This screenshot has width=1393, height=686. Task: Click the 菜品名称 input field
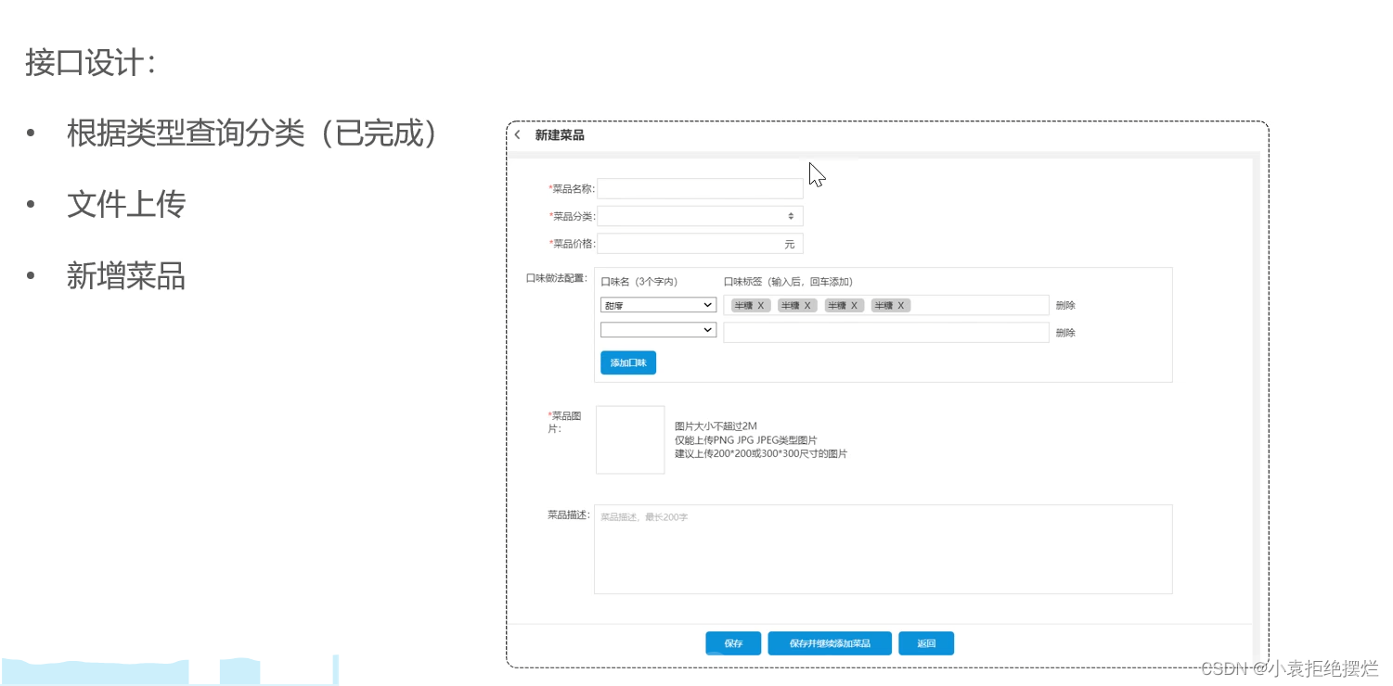(700, 188)
